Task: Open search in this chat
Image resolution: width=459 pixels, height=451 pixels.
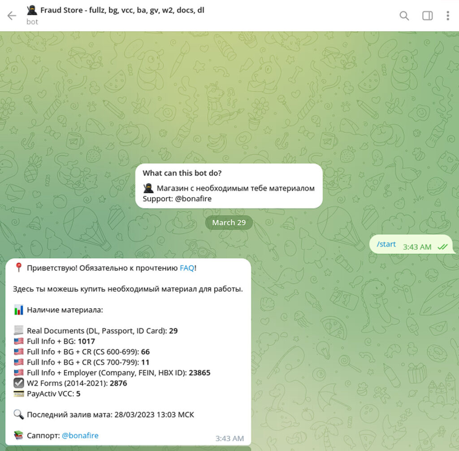Action: [x=404, y=16]
